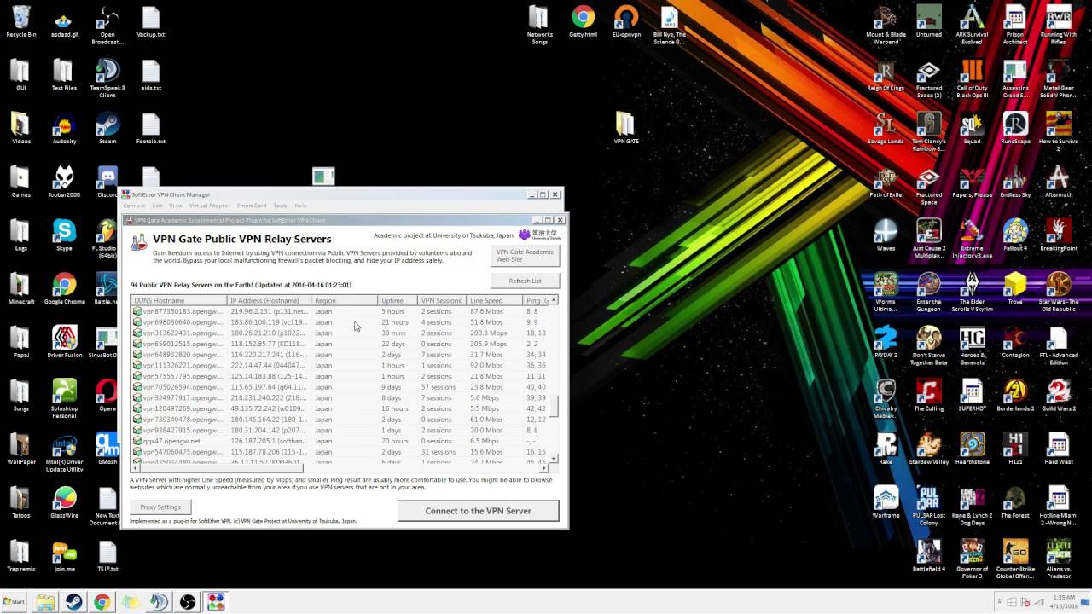Click the server list scroll down arrow
1092x614 pixels.
point(555,459)
